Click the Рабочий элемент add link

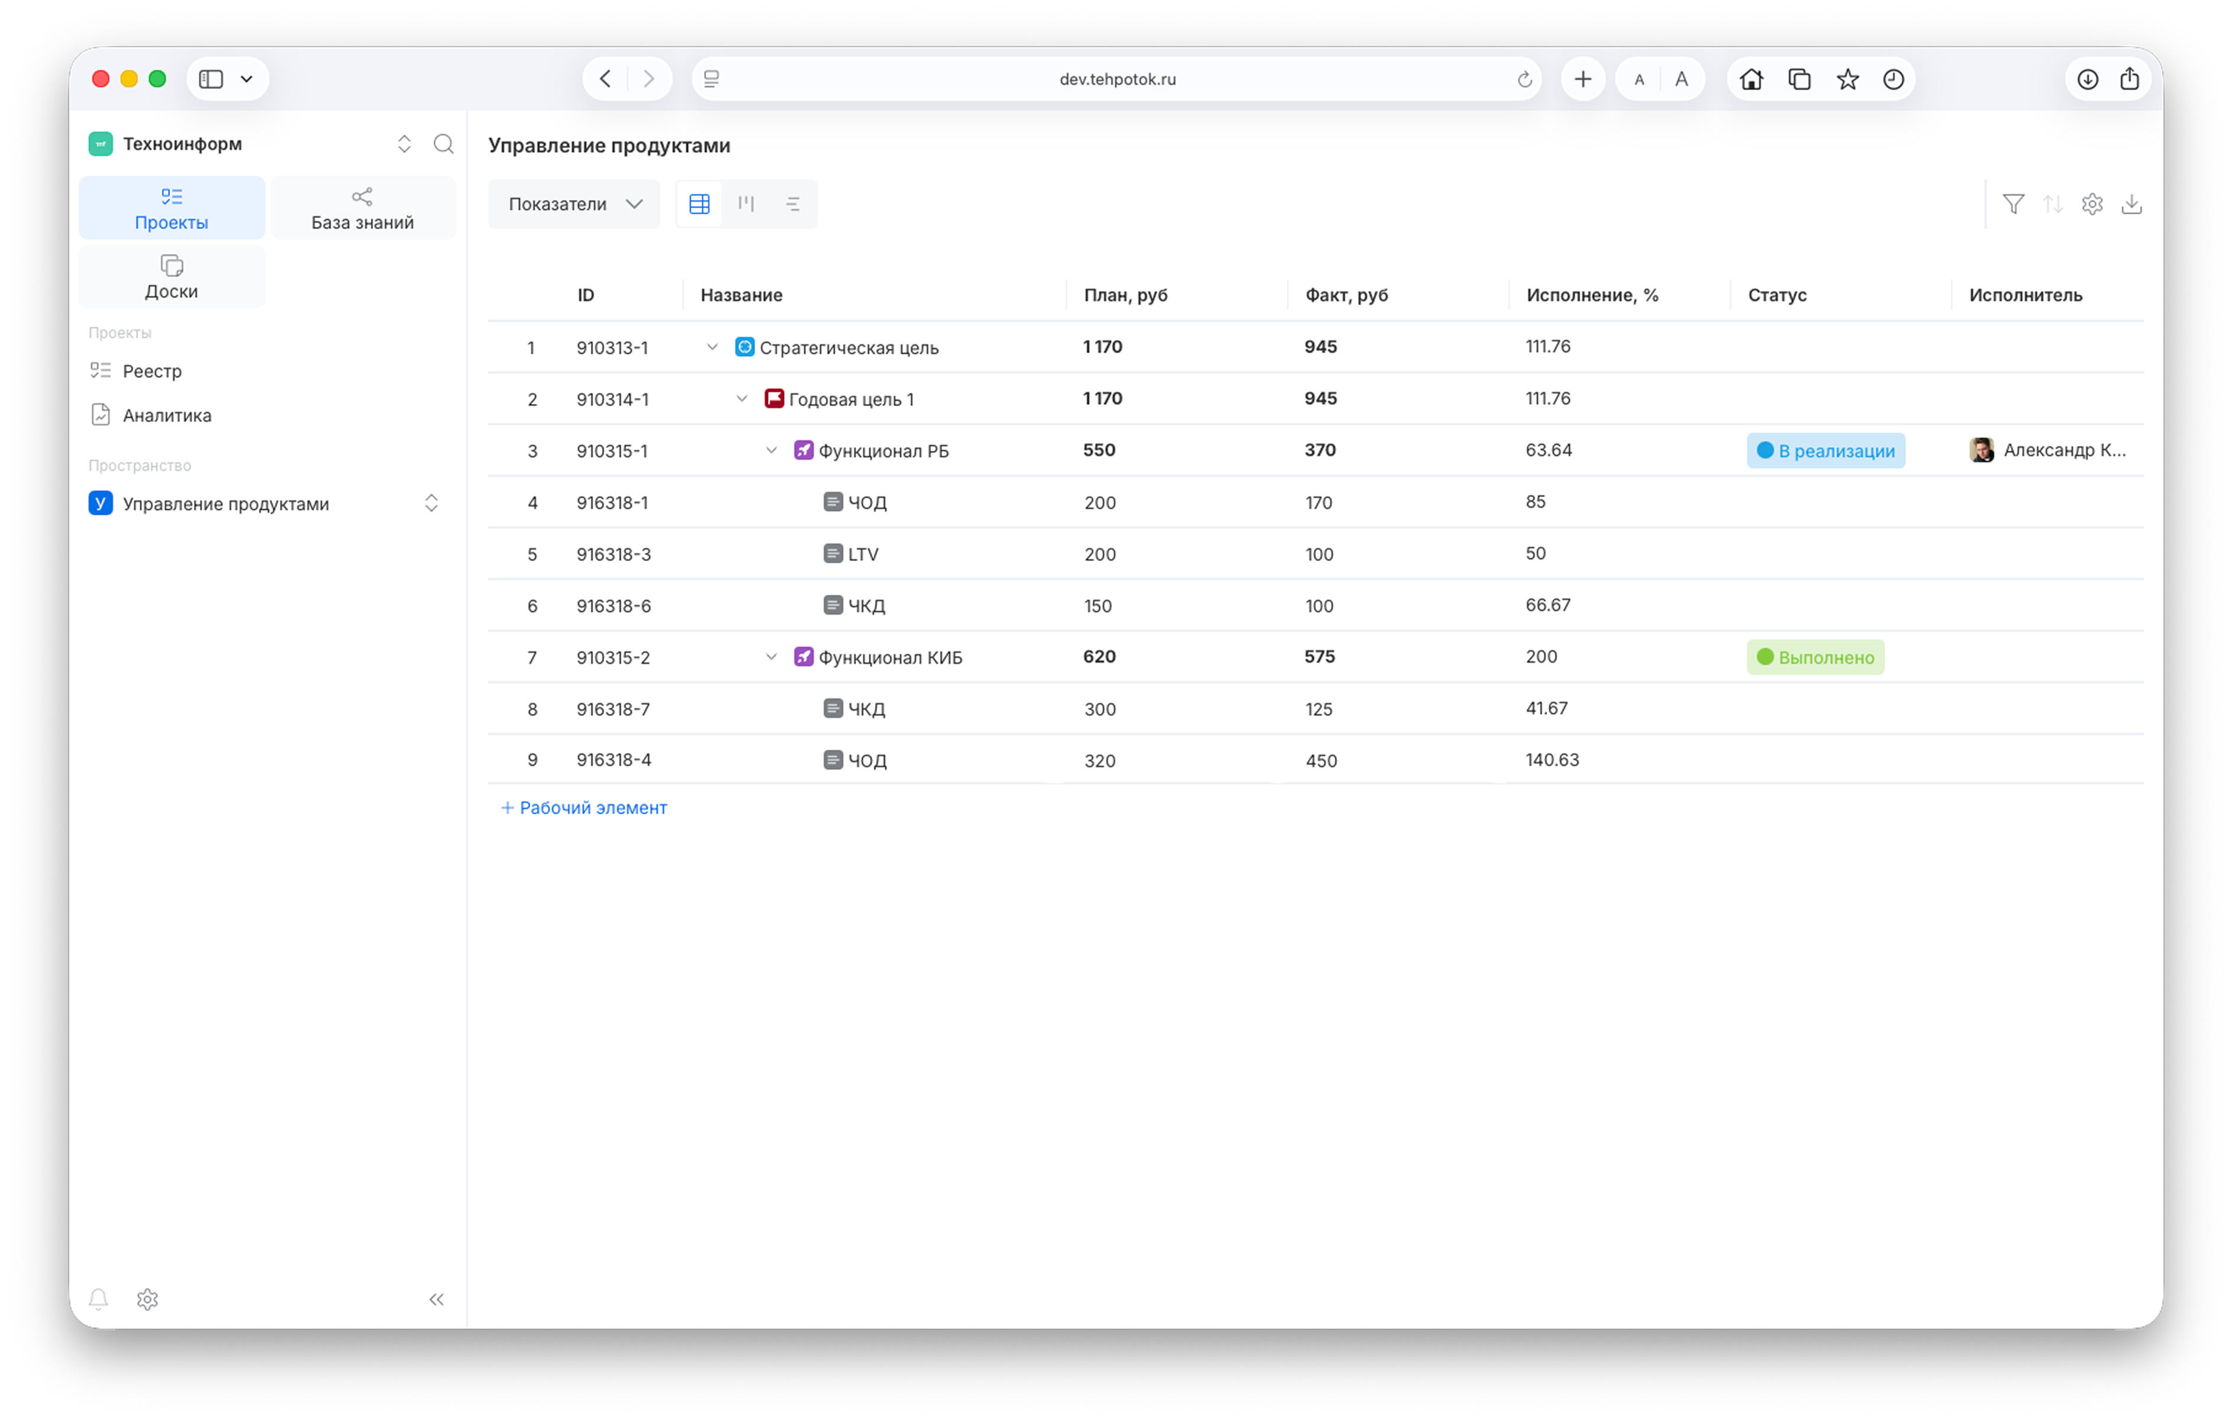tap(584, 808)
